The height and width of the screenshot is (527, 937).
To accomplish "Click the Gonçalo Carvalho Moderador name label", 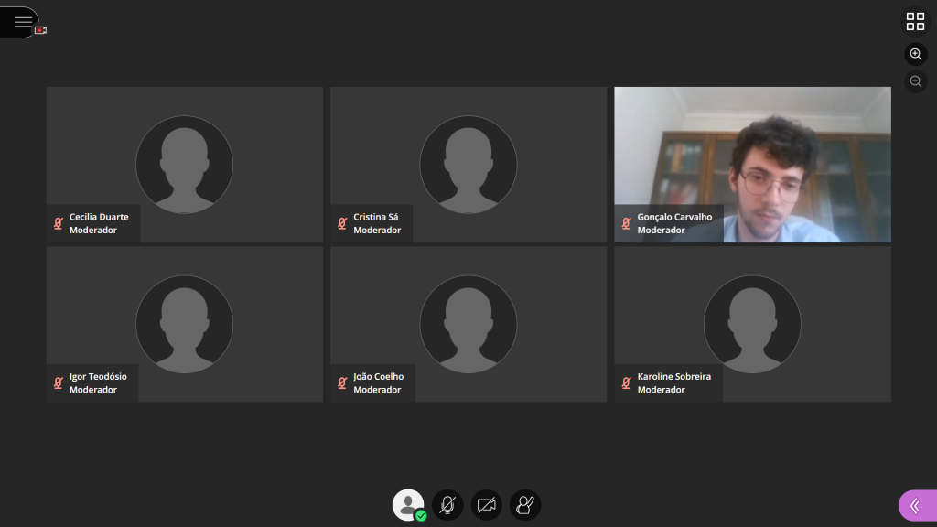I will 674,223.
